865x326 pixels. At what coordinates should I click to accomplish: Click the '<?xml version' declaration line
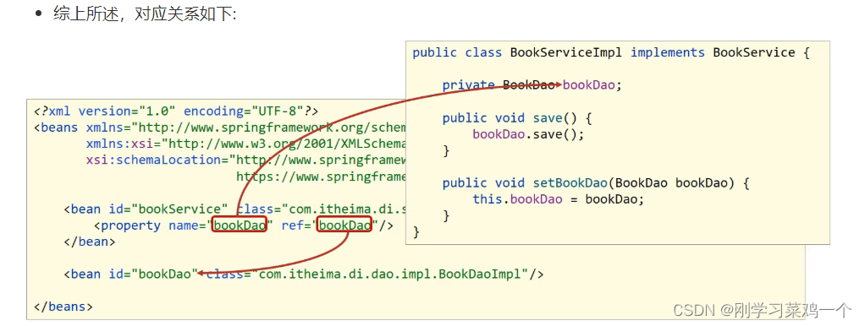[x=176, y=111]
